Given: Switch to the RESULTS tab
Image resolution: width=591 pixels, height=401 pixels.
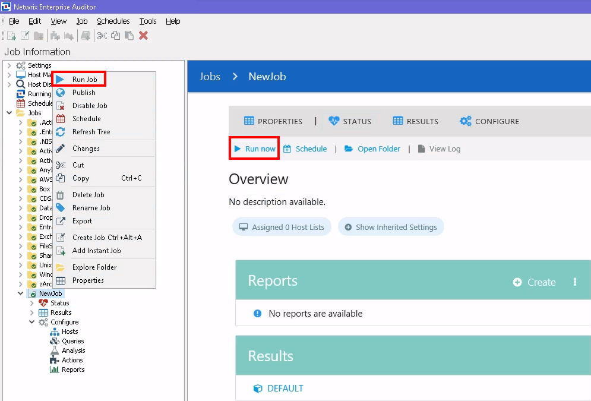Looking at the screenshot, I should [416, 121].
